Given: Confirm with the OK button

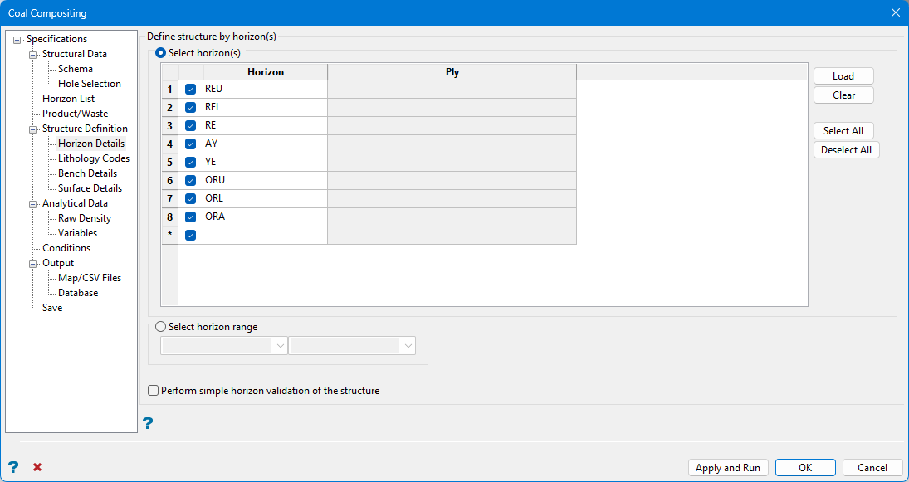Looking at the screenshot, I should tap(805, 468).
